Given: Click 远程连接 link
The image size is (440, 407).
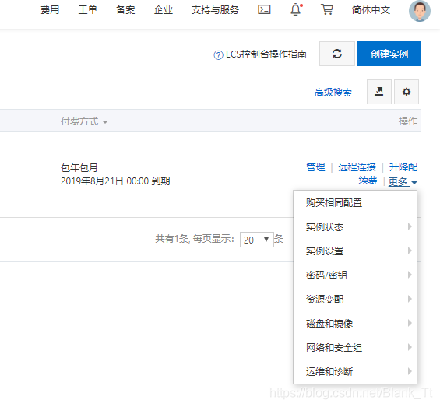Looking at the screenshot, I should [357, 167].
